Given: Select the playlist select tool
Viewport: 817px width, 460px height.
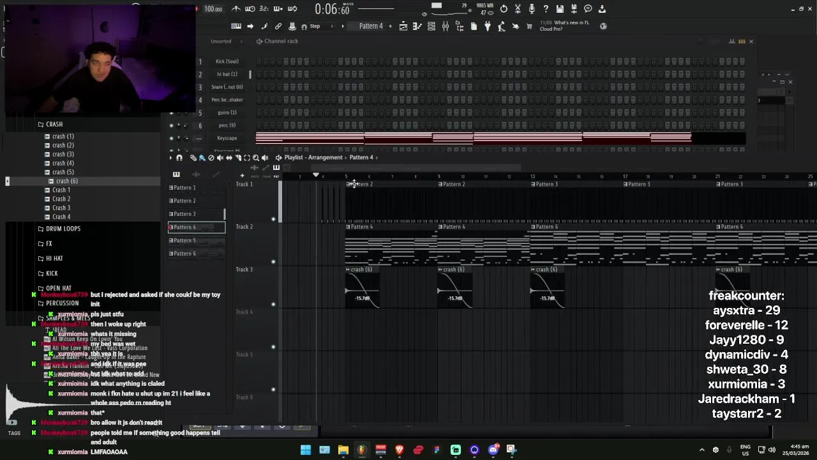Looking at the screenshot, I should [247, 158].
